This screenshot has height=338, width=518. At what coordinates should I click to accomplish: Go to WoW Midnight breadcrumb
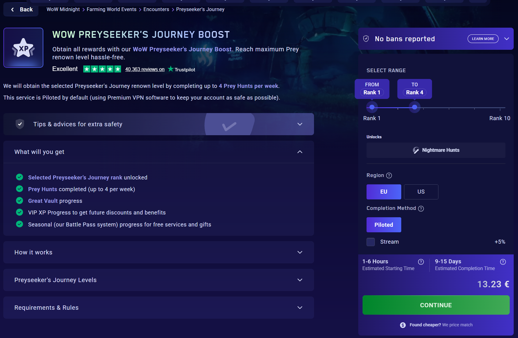pyautogui.click(x=63, y=10)
